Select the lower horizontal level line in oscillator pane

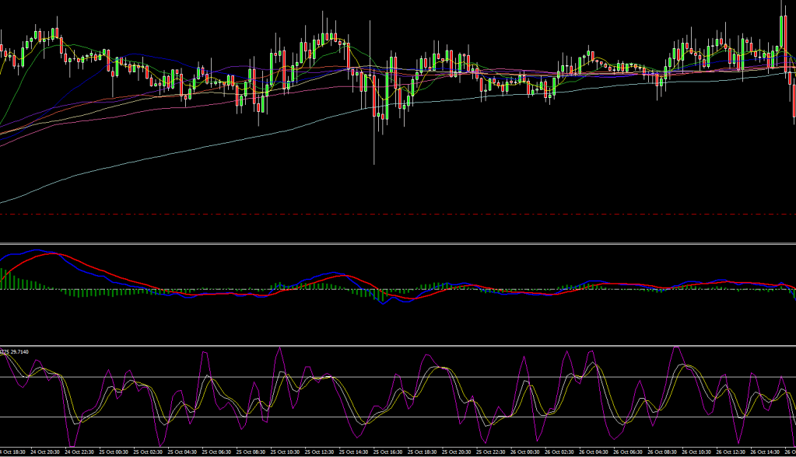click(398, 417)
